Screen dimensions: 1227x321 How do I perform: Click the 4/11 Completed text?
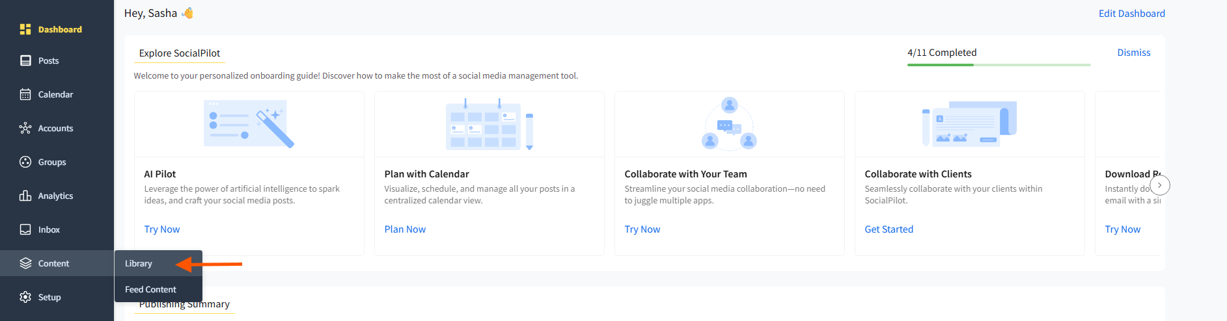click(x=942, y=53)
